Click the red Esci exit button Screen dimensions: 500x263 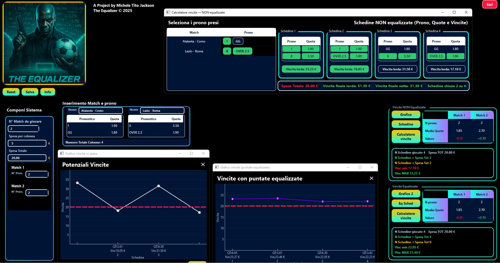coord(490,4)
